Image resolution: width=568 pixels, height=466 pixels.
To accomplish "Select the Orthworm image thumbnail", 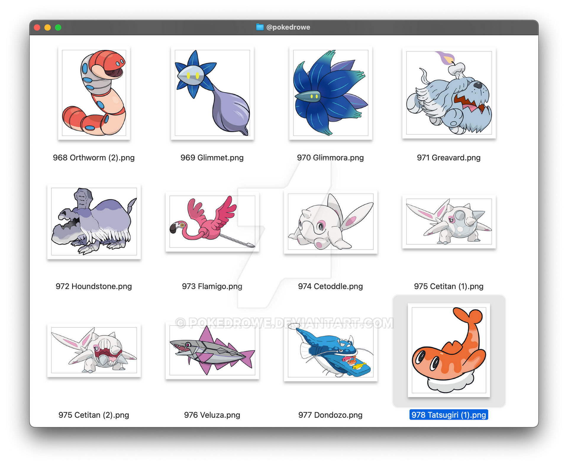I will pyautogui.click(x=94, y=93).
